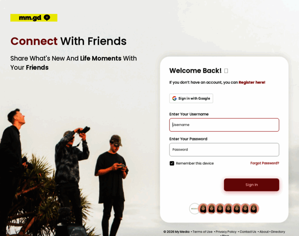Choose the last avatar in the row
Image resolution: width=299 pixels, height=236 pixels.
pos(254,208)
